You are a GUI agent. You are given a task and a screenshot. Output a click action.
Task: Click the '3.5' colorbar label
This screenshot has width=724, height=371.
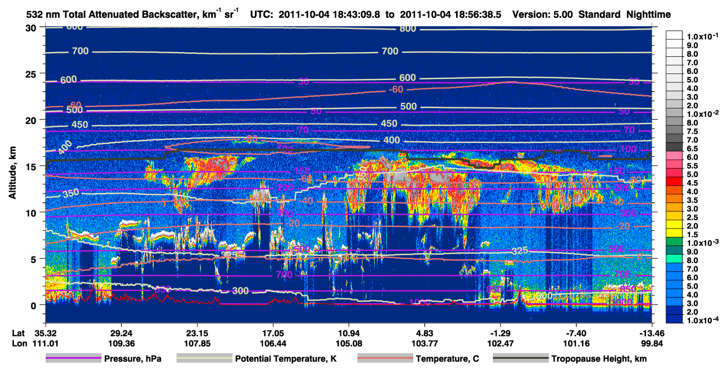coord(692,200)
